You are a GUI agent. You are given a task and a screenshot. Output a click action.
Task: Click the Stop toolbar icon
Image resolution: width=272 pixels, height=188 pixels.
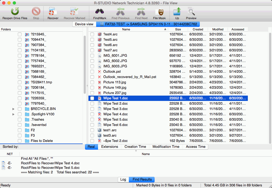click(x=36, y=11)
